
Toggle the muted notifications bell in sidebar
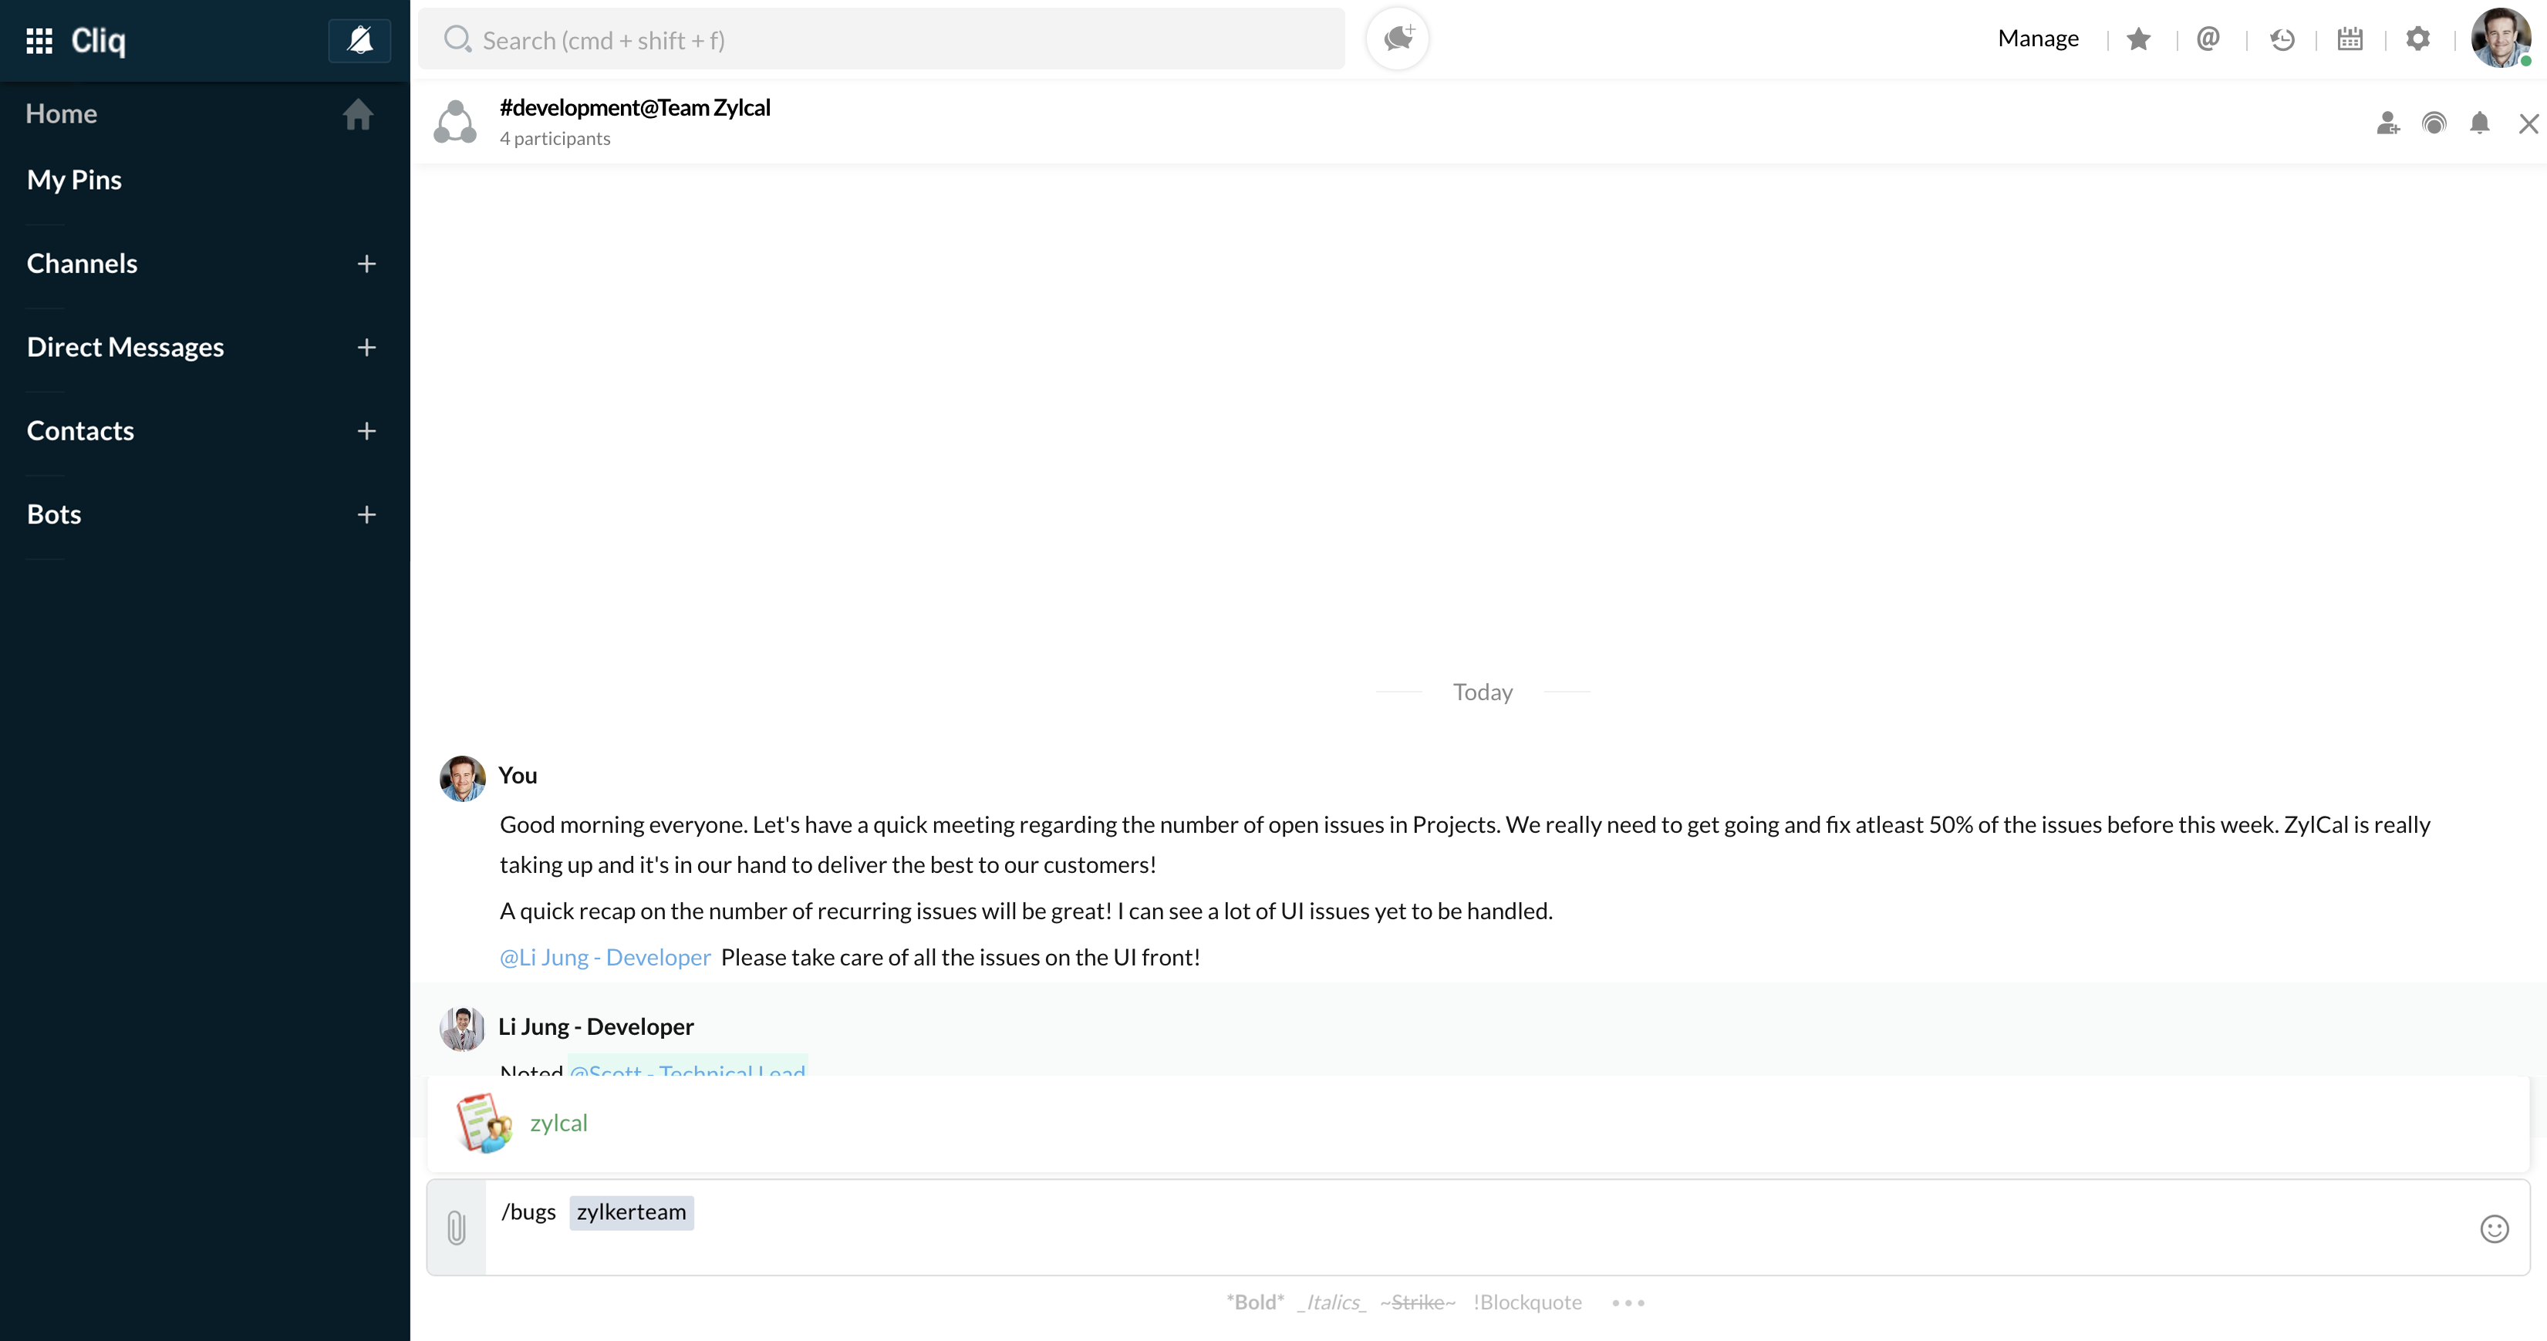360,41
